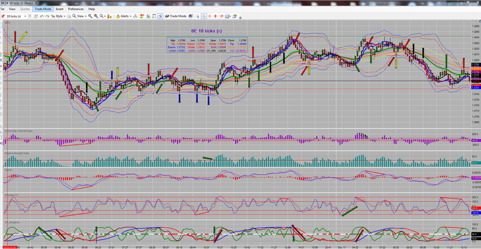The image size is (481, 249).
Task: Click the bar chart colors icon
Action: pyautogui.click(x=109, y=16)
